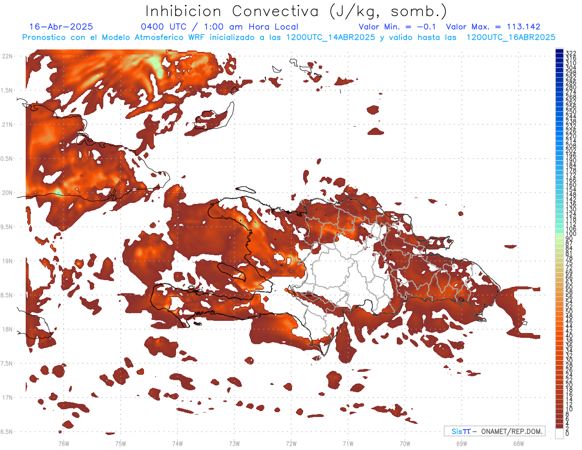Image resolution: width=582 pixels, height=450 pixels.
Task: Click the '70W' longitude label
Action: [405, 444]
